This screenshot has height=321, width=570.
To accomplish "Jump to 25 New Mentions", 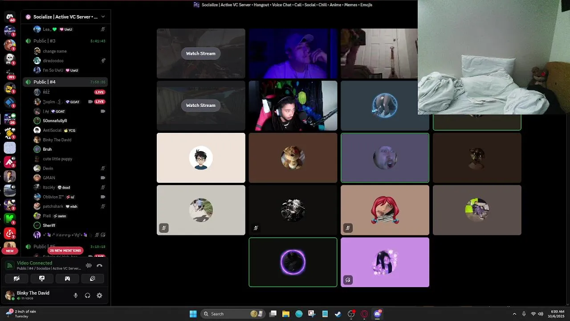I will coord(65,251).
